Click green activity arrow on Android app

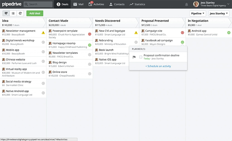click(x=229, y=32)
